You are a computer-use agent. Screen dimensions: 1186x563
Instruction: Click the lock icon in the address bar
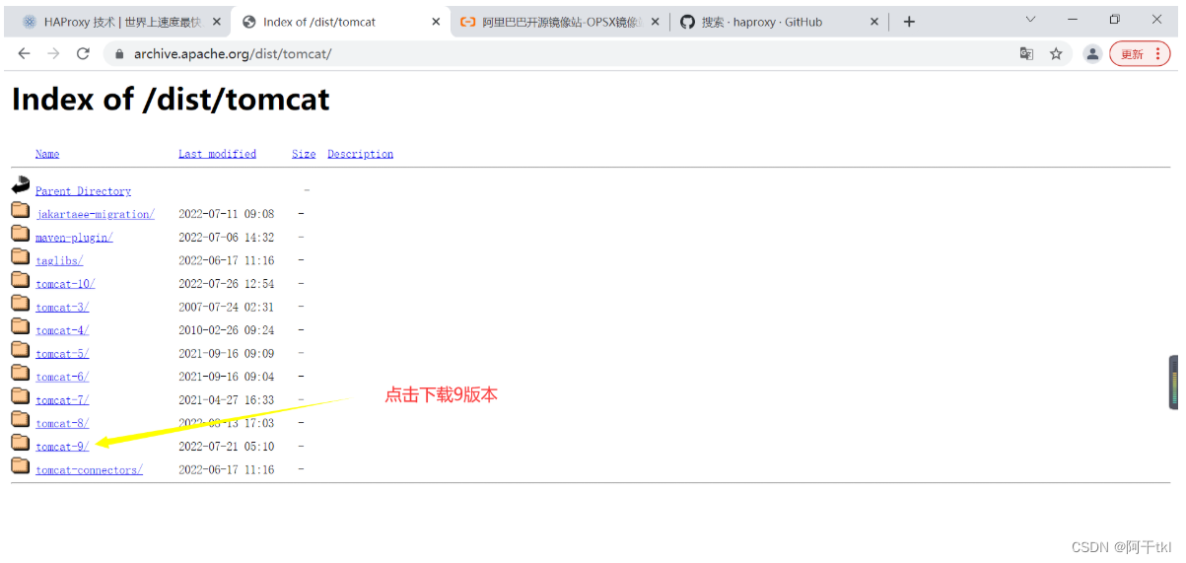(x=120, y=54)
